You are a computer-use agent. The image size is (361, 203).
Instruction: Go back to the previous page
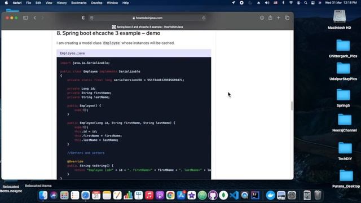(35, 17)
